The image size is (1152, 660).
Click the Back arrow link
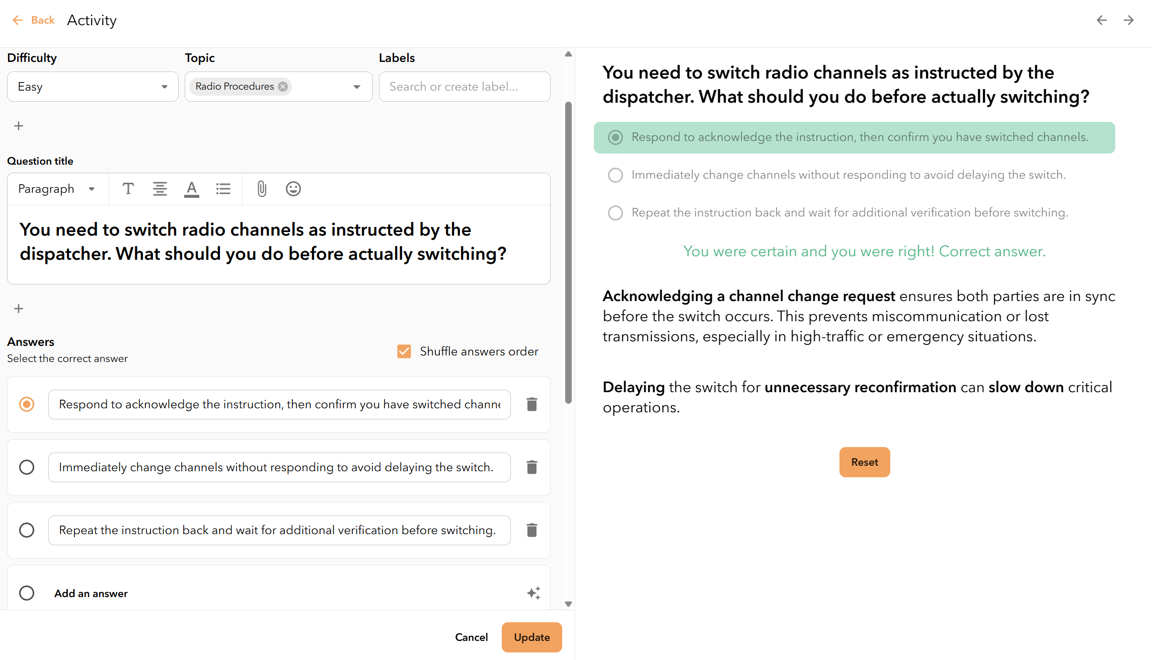pyautogui.click(x=33, y=20)
